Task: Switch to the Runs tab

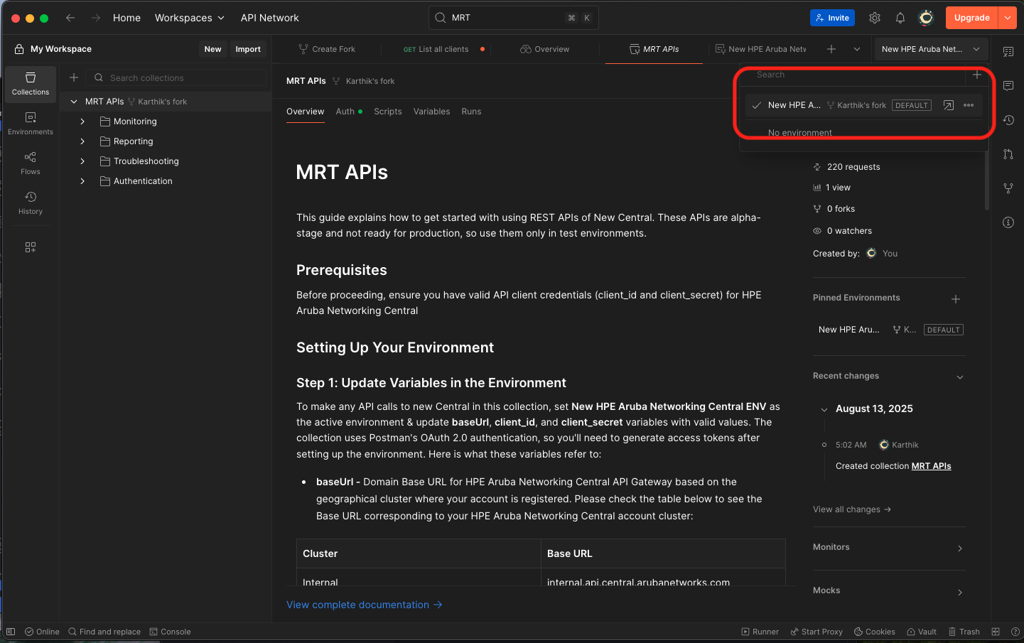Action: click(471, 112)
